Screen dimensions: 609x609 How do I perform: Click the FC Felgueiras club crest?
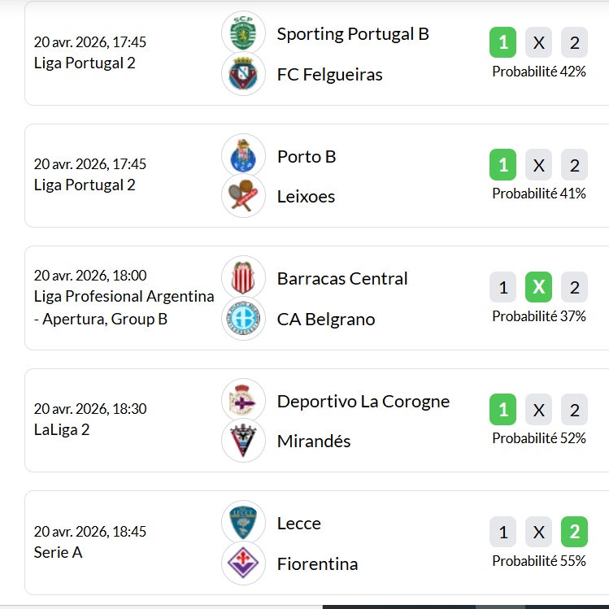[243, 74]
